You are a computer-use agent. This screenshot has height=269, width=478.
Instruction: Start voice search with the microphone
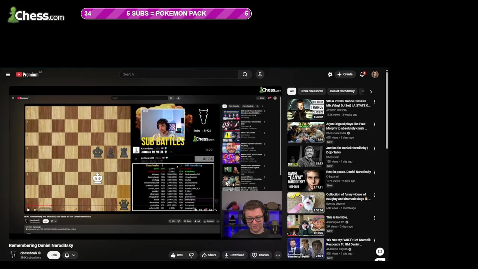(260, 74)
